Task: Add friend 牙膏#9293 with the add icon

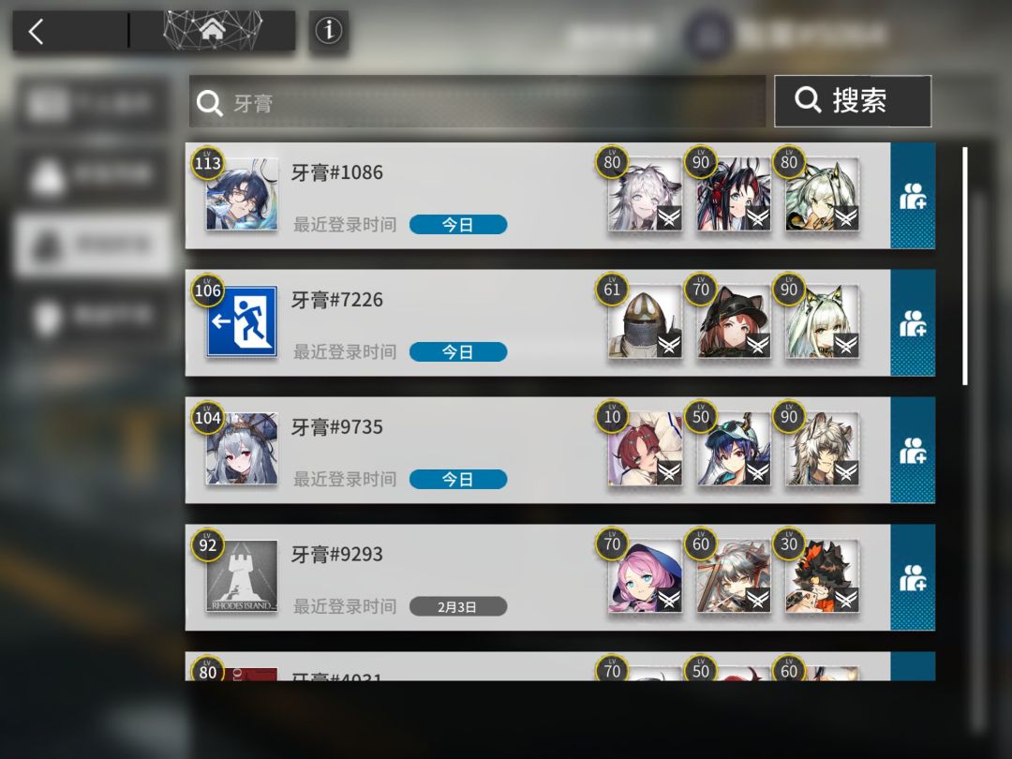Action: [x=913, y=577]
